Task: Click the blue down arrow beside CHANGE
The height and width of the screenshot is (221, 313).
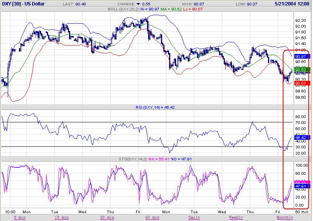Action: [138, 4]
